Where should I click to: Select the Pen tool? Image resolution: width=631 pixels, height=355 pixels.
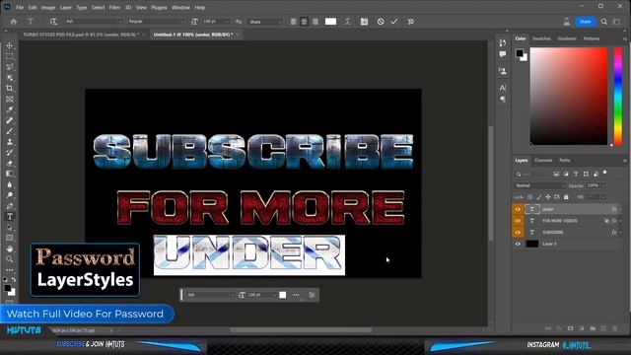coord(9,206)
